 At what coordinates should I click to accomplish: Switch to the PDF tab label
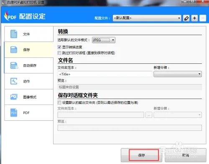click(x=26, y=113)
